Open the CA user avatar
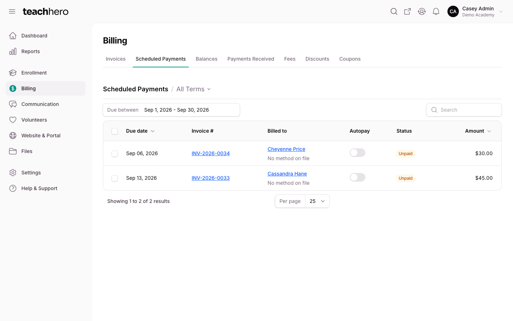 coord(453,11)
